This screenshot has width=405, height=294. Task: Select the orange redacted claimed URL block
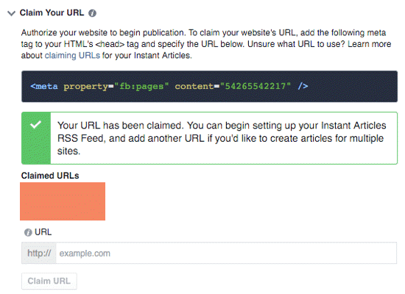63,201
